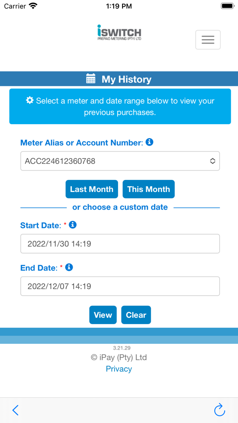Click the End Date input field
Viewport: 238px width, 423px height.
click(120, 286)
